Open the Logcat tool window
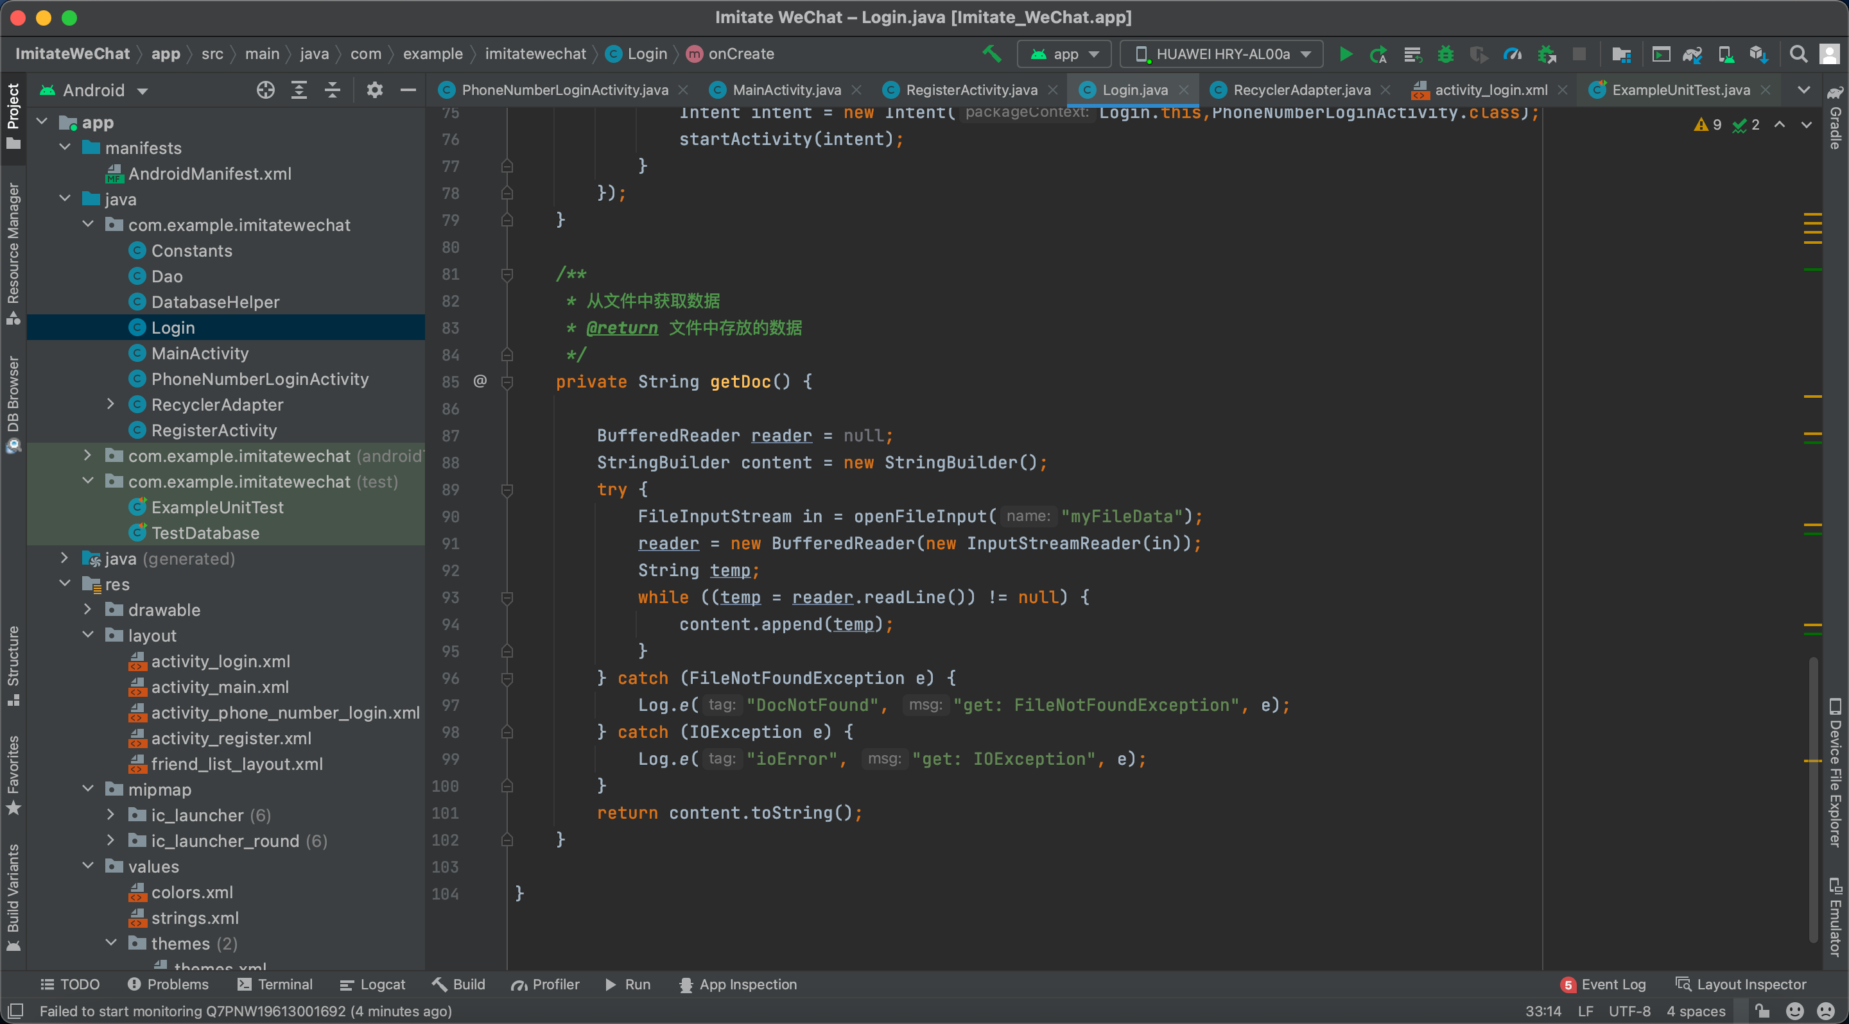1849x1024 pixels. pos(373,985)
